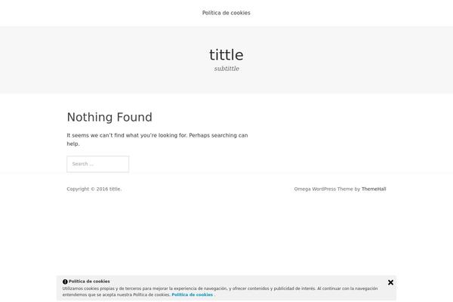Focus the Search input field
453x302 pixels.
[97, 164]
